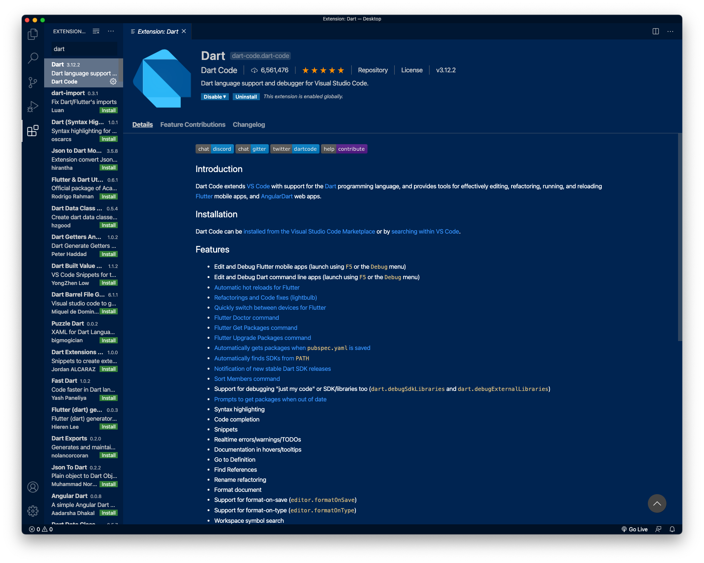Open the Source Control view
Screen dimensions: 704x563
click(x=33, y=82)
